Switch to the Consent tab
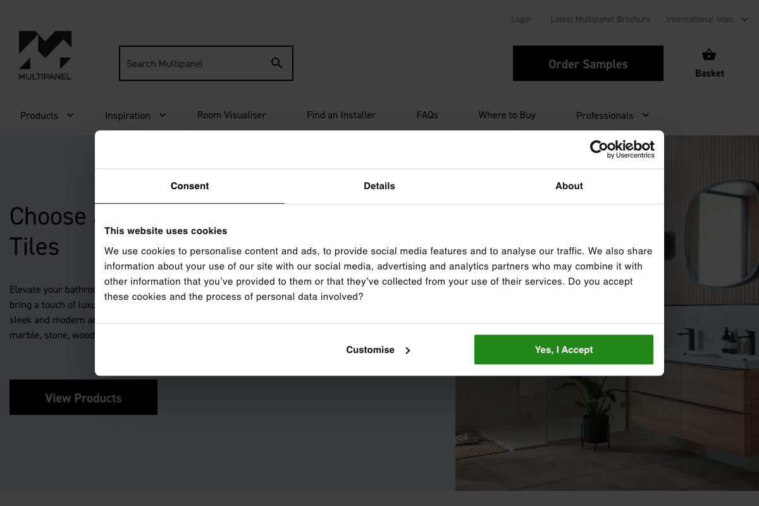 [190, 186]
